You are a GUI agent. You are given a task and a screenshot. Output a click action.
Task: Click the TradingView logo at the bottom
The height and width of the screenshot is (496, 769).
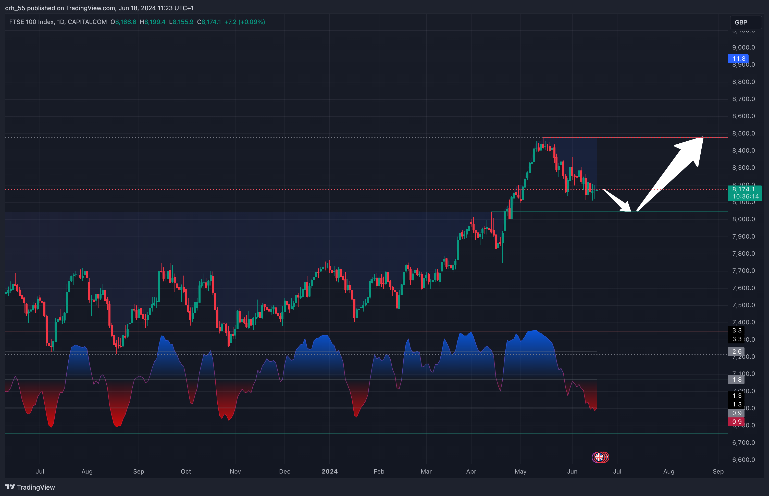click(30, 487)
